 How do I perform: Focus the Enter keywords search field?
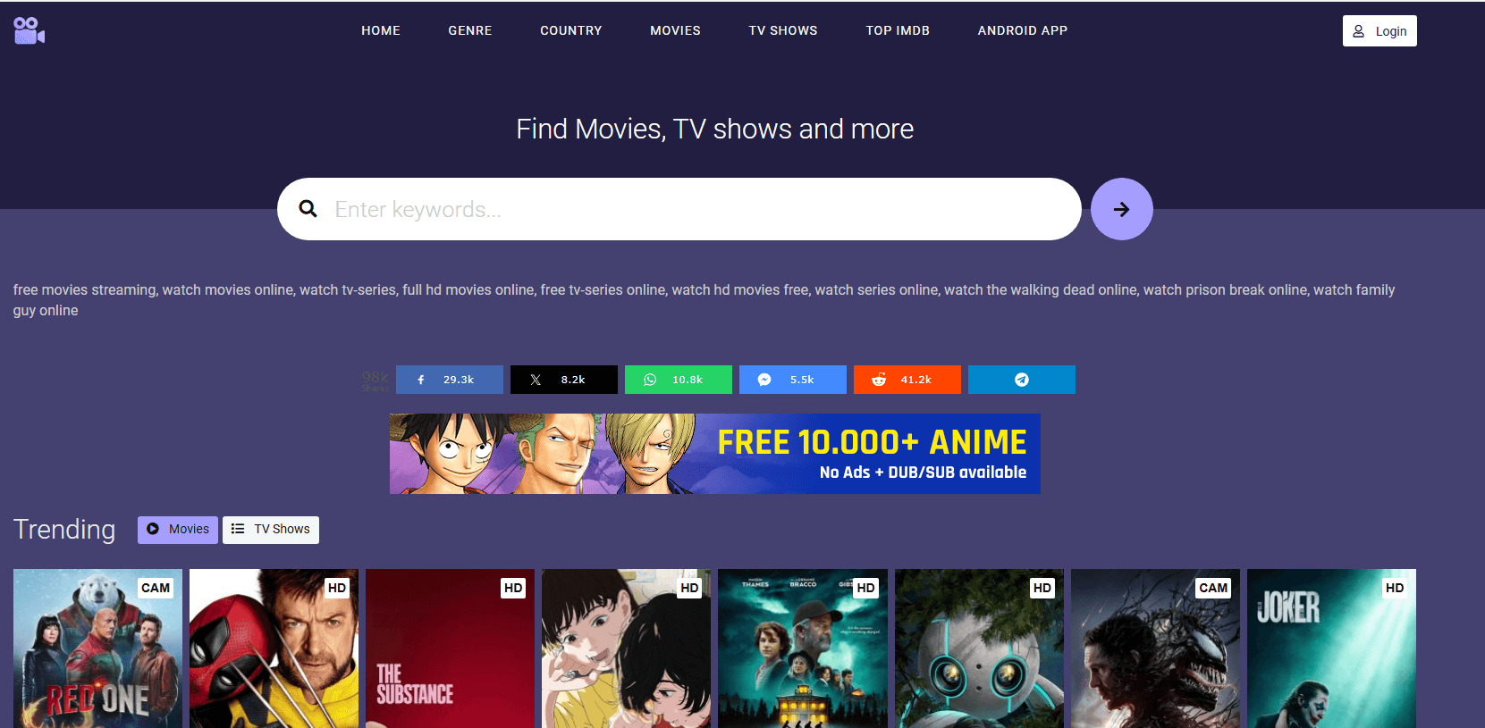(697, 209)
